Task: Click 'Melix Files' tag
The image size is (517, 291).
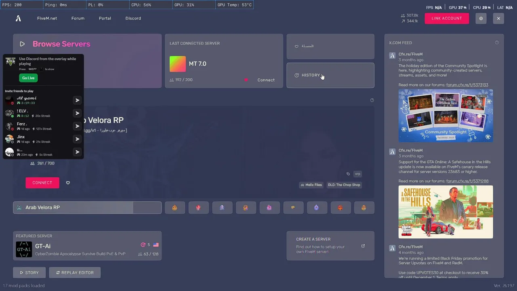Action: pos(311,185)
